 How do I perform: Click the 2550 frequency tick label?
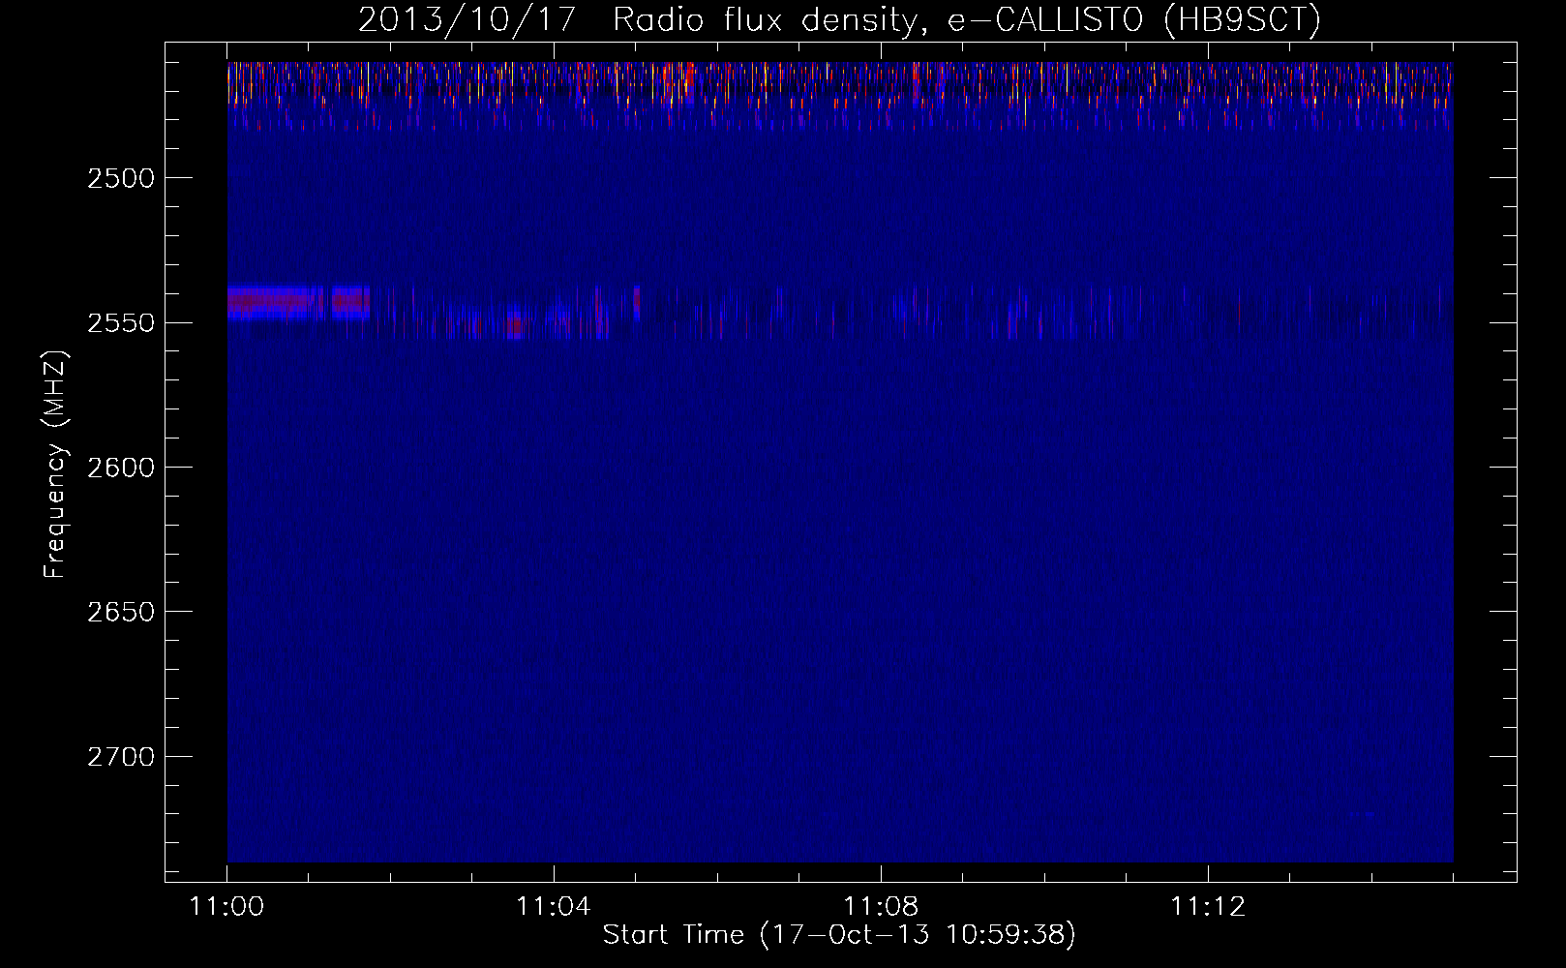(122, 323)
